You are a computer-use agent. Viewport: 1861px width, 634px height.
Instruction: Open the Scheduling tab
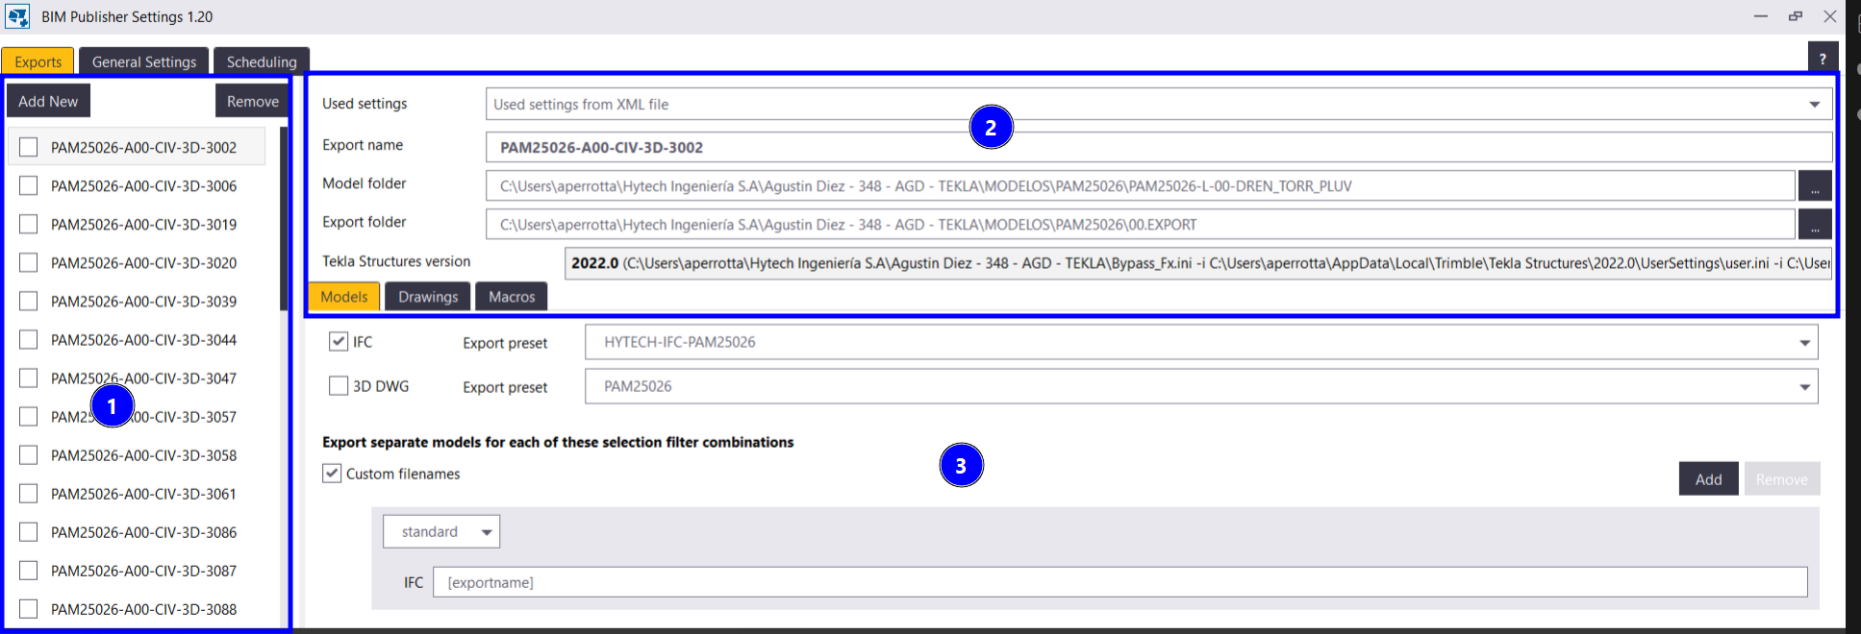tap(262, 61)
